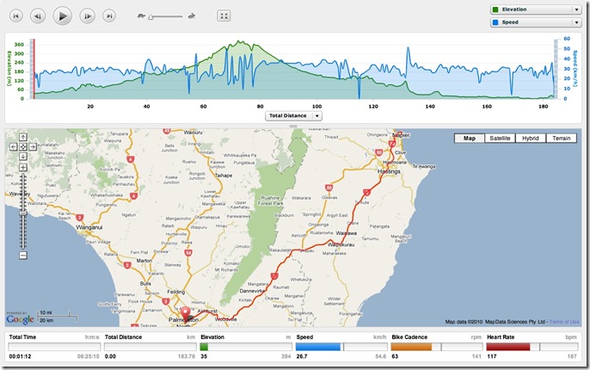Screen dimensions: 590x370
Task: Zoom out on the map
Action: pos(22,255)
